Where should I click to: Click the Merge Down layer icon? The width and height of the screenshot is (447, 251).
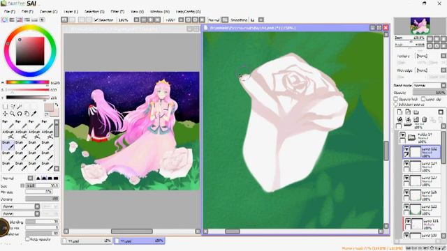coord(408,119)
